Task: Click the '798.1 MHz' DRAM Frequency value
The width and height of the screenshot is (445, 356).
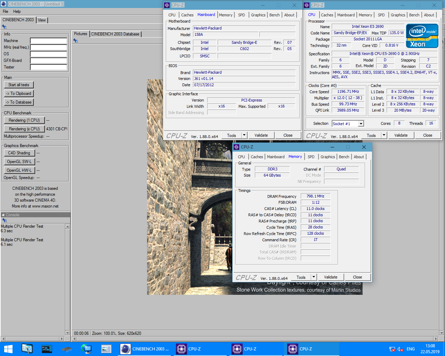Action: (315, 196)
